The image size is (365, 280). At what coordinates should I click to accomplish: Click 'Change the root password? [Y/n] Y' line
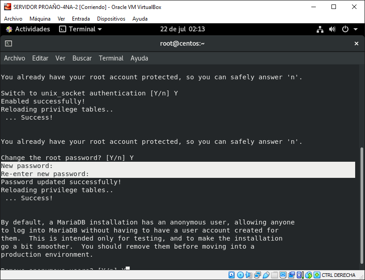click(x=67, y=158)
